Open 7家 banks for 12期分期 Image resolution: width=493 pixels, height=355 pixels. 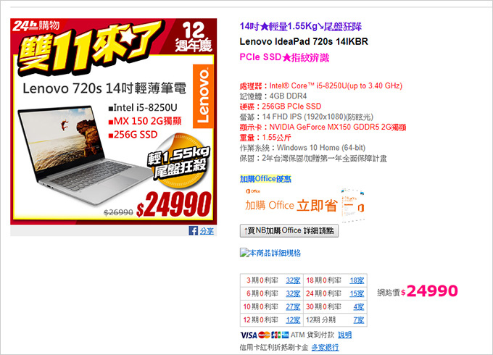(358, 319)
